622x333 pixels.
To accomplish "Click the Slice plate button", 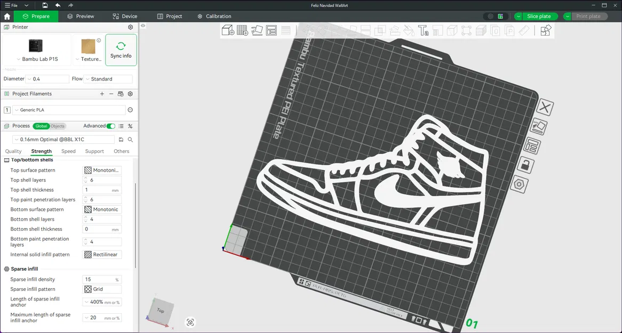I will tap(539, 17).
